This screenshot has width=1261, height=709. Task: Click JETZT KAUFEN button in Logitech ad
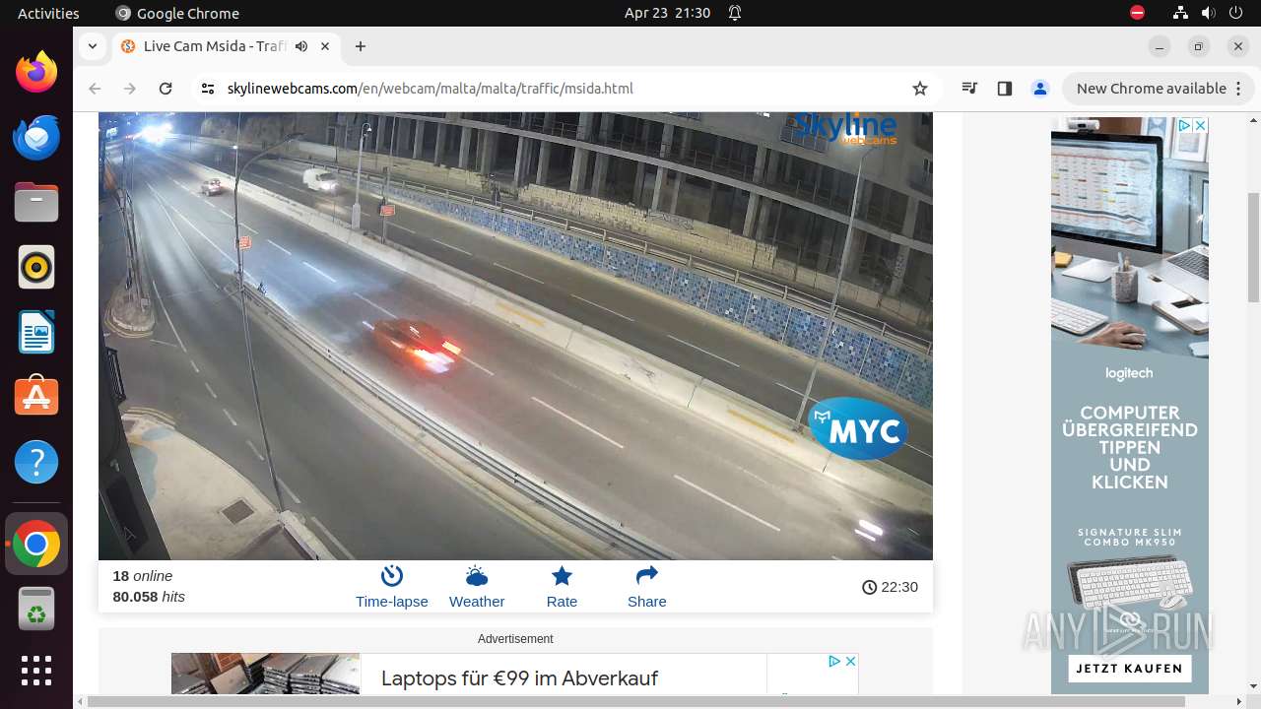pos(1129,669)
